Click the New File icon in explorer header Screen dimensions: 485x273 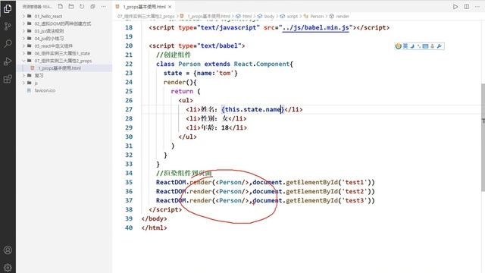coord(61,6)
